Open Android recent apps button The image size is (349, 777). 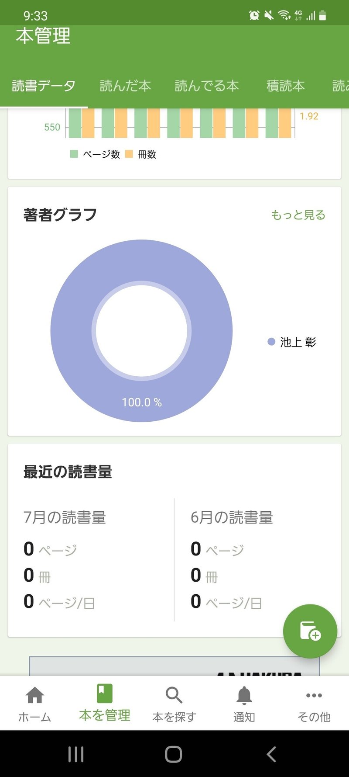pos(76,754)
